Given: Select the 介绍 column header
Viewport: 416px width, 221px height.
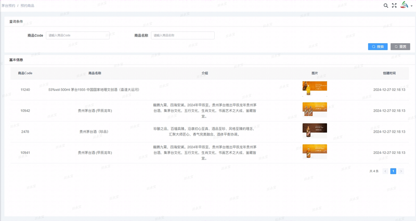Looking at the screenshot, I should [x=205, y=73].
